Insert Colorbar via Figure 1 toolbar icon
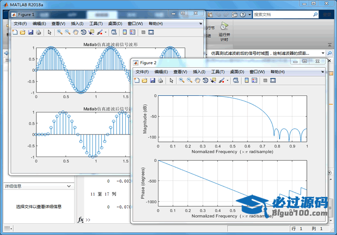The height and width of the screenshot is (235, 337). (124, 32)
